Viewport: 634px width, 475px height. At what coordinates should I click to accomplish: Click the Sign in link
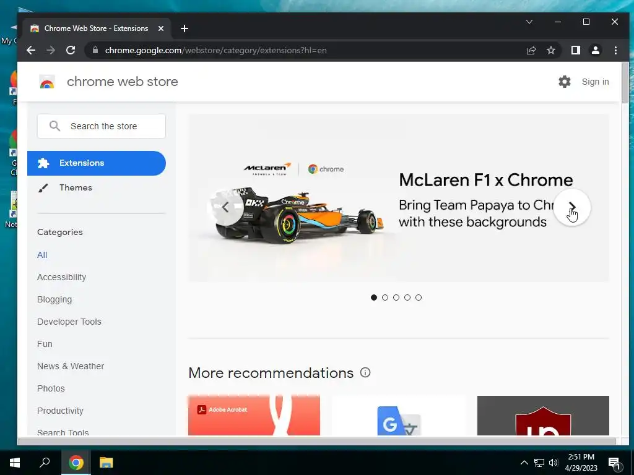(595, 82)
